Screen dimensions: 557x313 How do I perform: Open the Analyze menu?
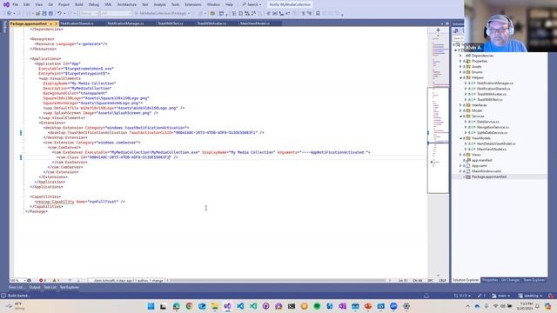click(x=159, y=4)
